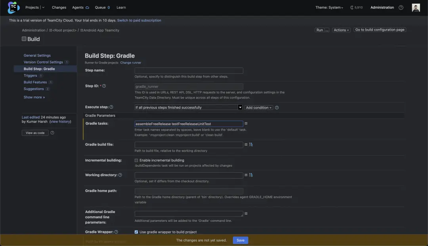Enable incremental building checkbox

click(136, 160)
